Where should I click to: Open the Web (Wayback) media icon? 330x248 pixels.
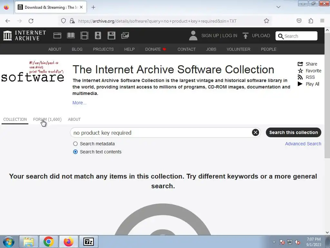coord(57,36)
